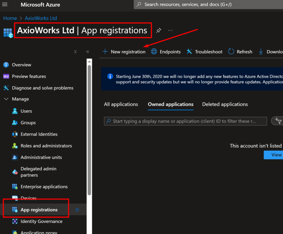Open Enterprise applications in sidebar
Screen dimensions: 283x234
point(44,187)
